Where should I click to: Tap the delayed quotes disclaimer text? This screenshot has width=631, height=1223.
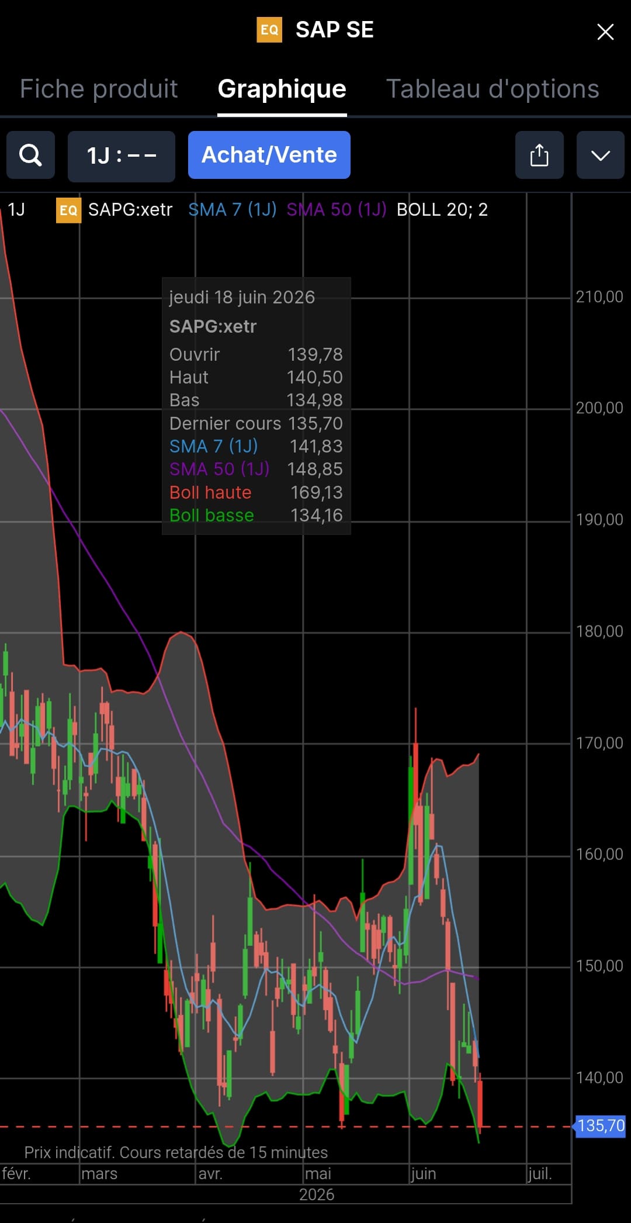176,1152
